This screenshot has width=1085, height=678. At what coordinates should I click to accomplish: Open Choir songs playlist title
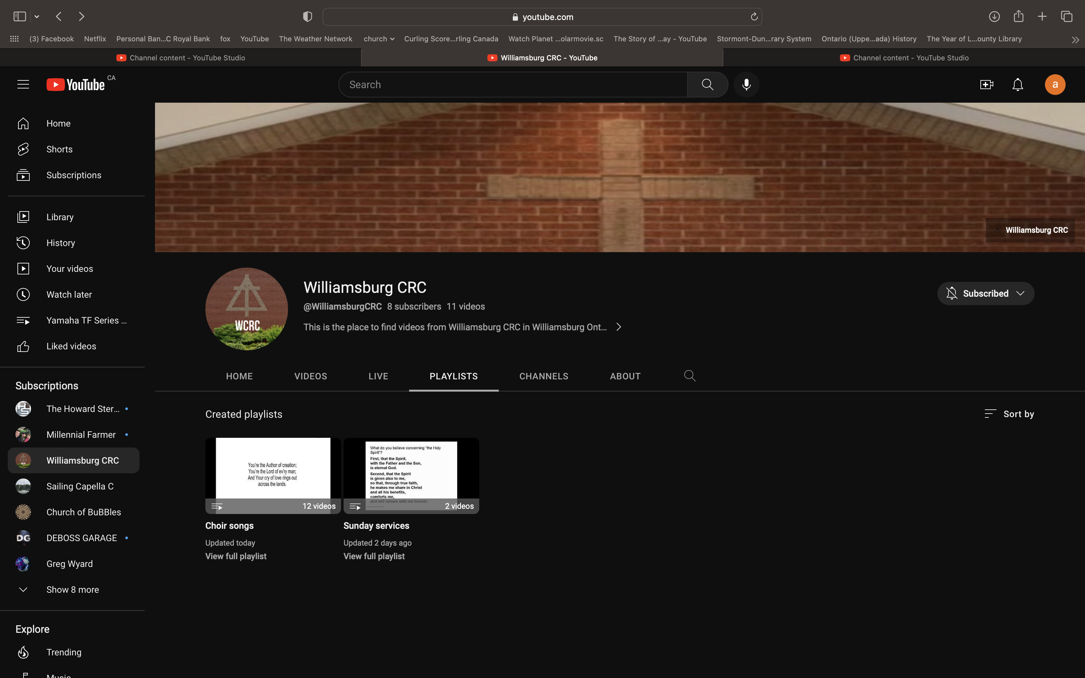230,526
